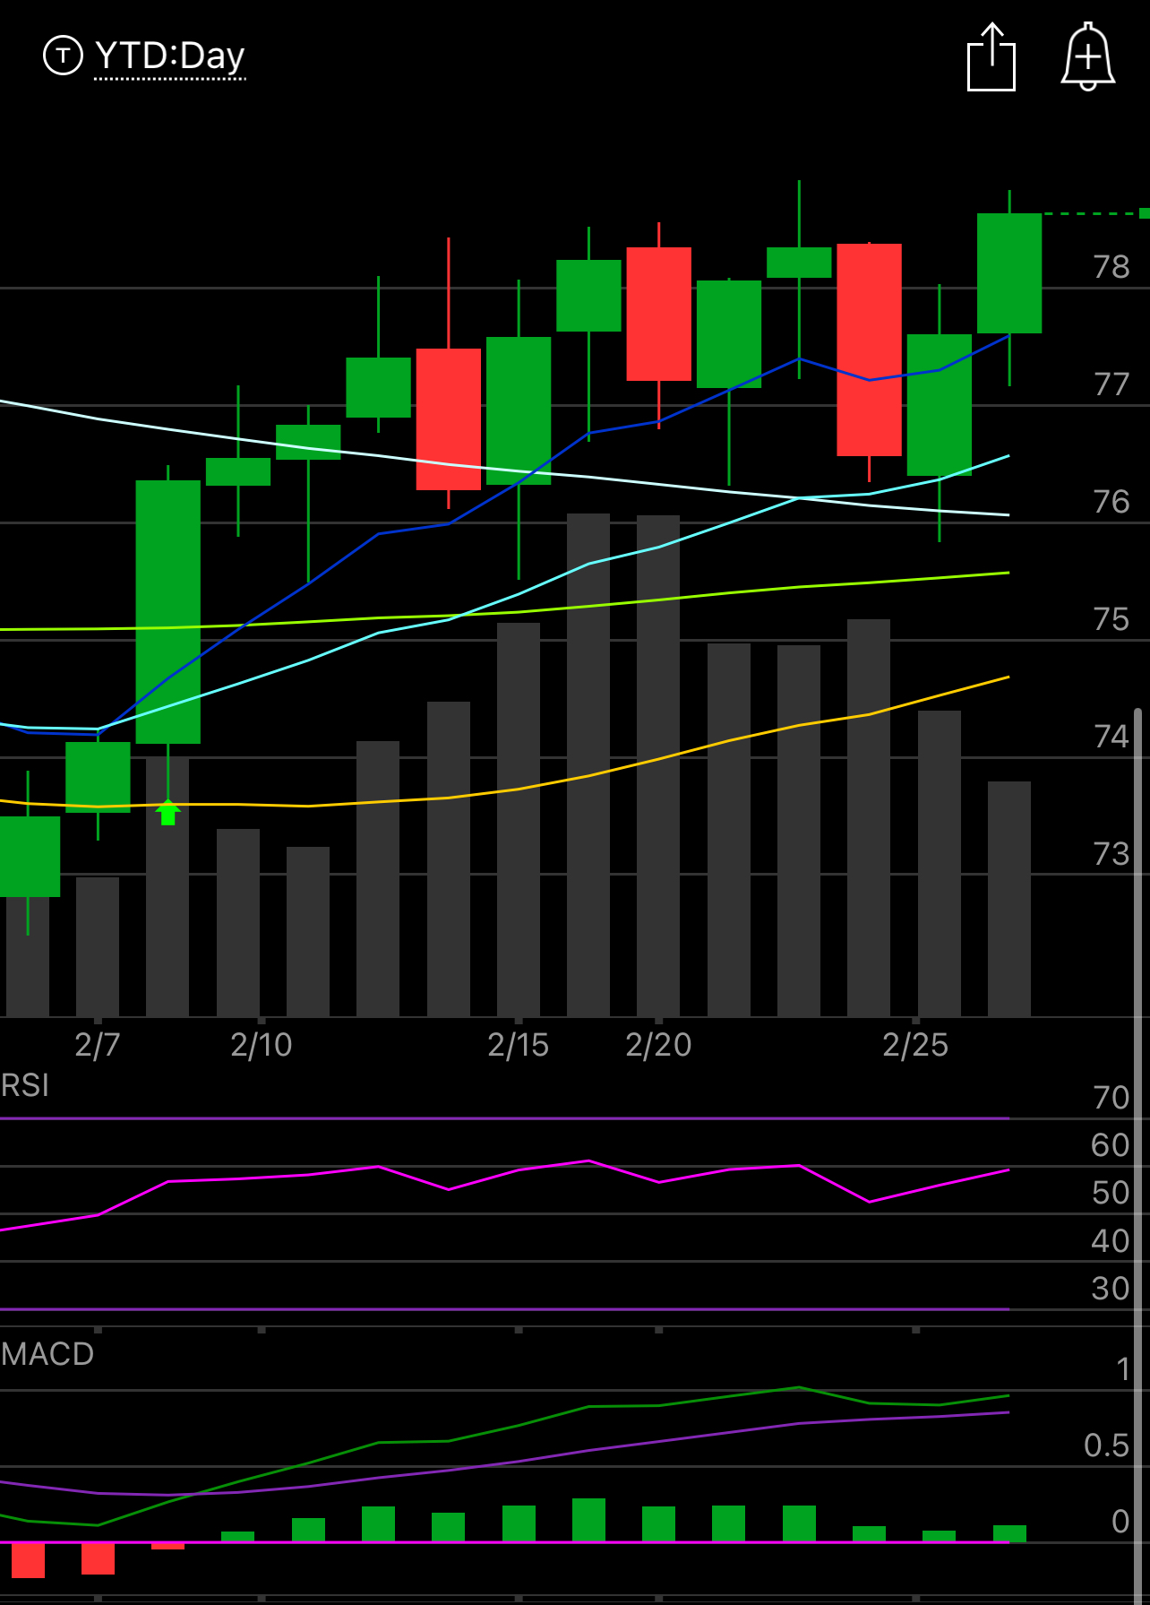The height and width of the screenshot is (1605, 1150).
Task: Tap the 75 price level label
Action: tap(1111, 619)
